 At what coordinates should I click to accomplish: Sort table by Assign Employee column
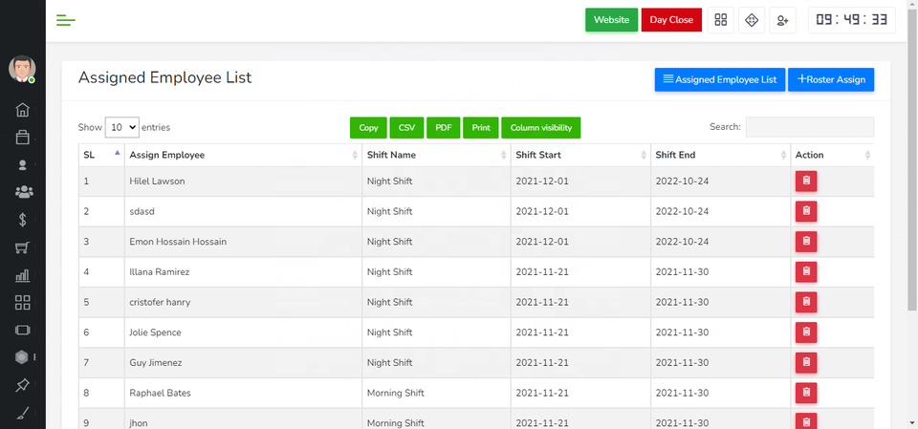[241, 155]
